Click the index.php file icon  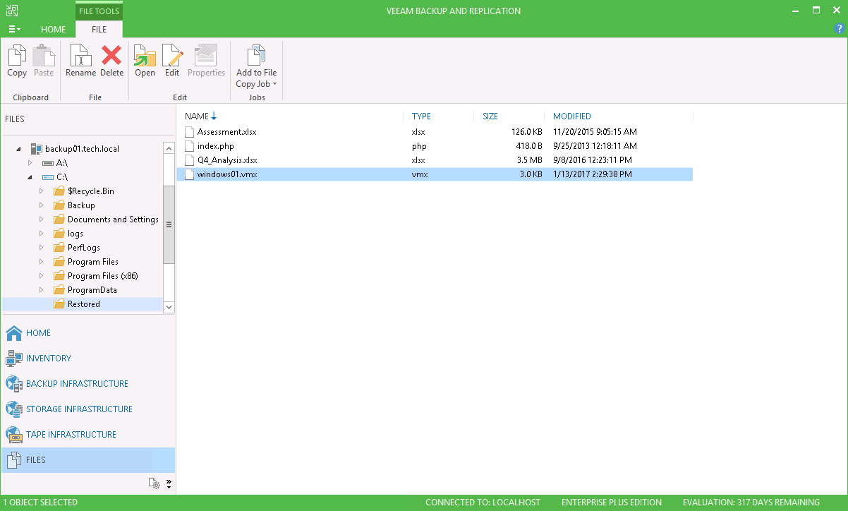tap(188, 146)
